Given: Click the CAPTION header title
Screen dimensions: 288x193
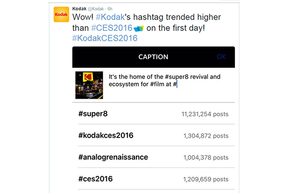Looking at the screenshot, I should (x=153, y=57).
